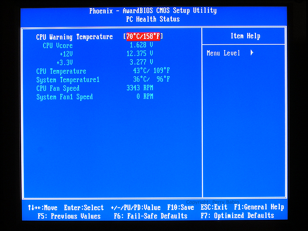Click the F7: Optimized Defaults hint
Screen dimensions: 308x231
pos(237,216)
